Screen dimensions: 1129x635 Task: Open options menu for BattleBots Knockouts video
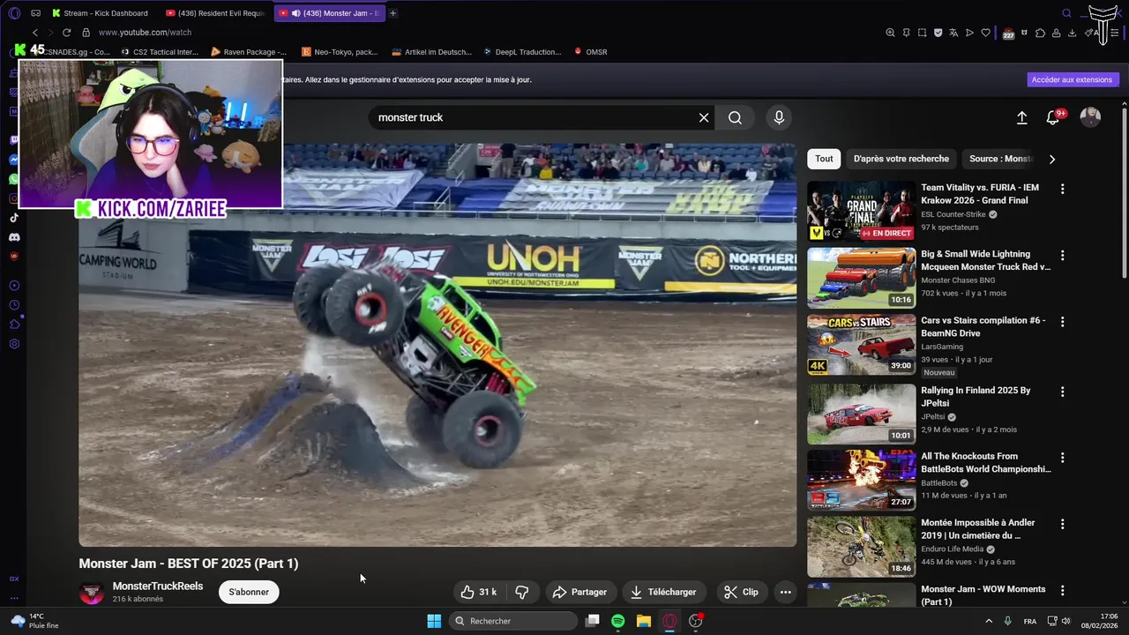click(x=1062, y=458)
